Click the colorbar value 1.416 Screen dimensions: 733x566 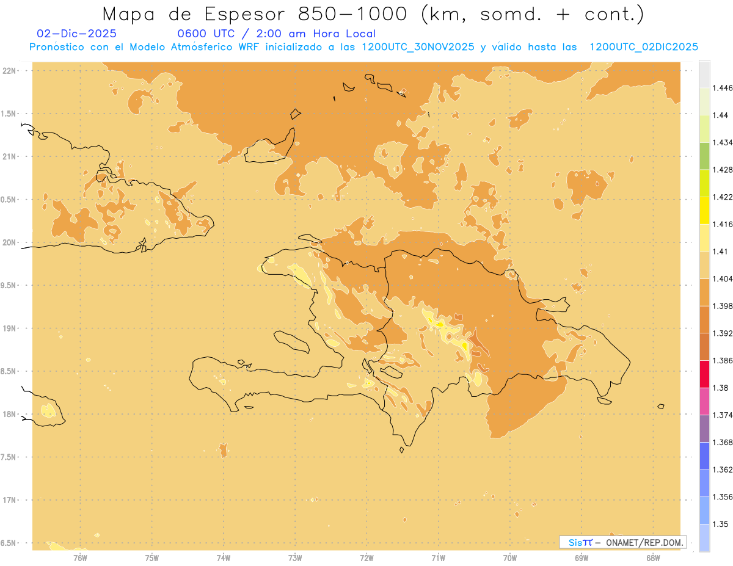click(722, 224)
